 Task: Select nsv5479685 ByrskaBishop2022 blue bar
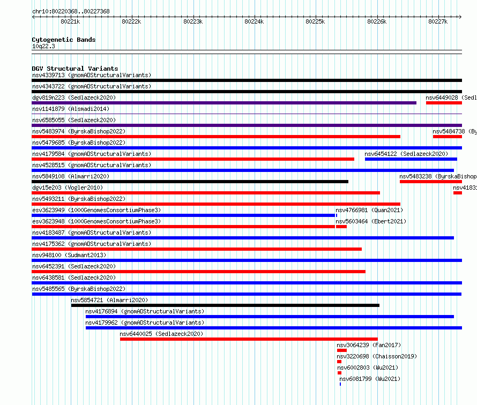[247, 148]
